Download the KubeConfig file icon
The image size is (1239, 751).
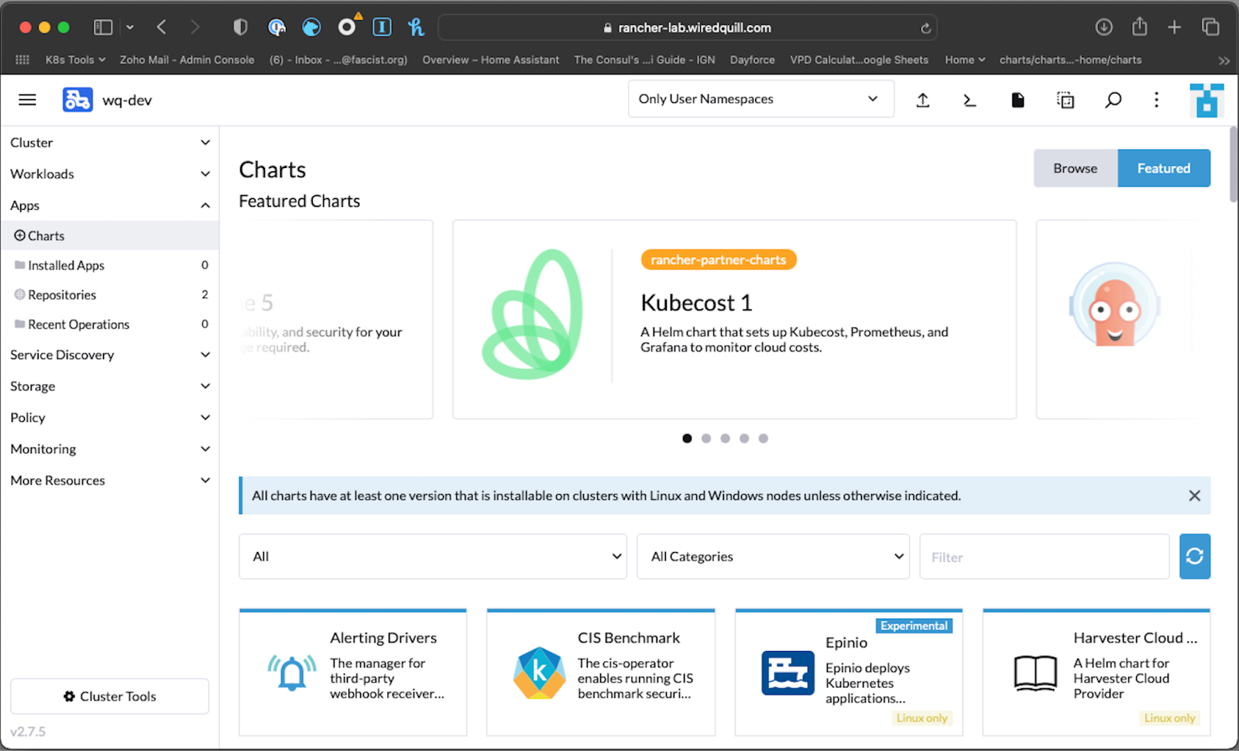1018,100
